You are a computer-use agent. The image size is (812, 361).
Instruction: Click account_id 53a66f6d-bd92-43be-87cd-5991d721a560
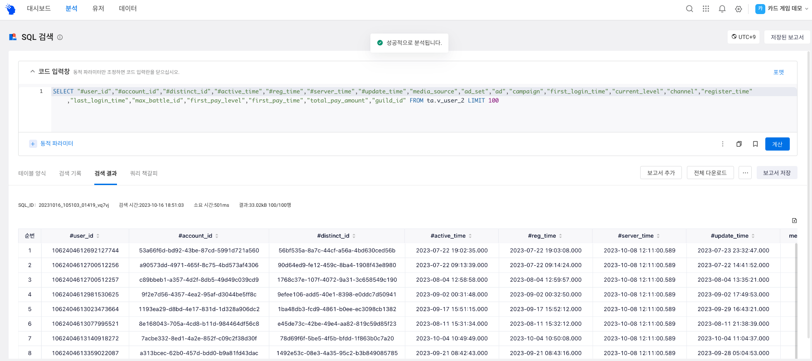(199, 250)
